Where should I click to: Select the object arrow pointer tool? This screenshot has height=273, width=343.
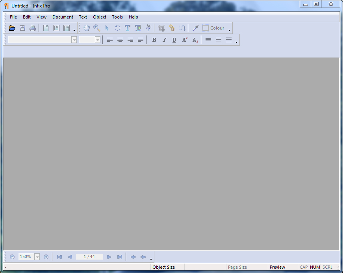pyautogui.click(x=107, y=28)
